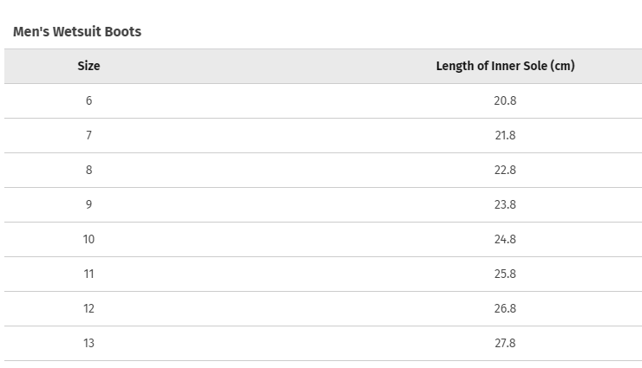Select the size 12 cell

click(x=88, y=308)
